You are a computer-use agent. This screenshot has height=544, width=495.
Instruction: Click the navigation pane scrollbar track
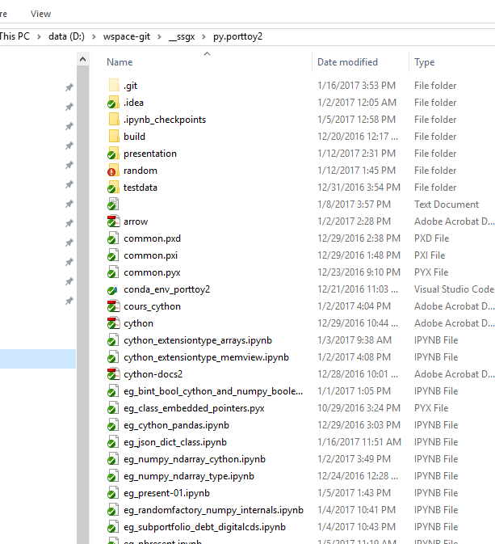[83, 305]
